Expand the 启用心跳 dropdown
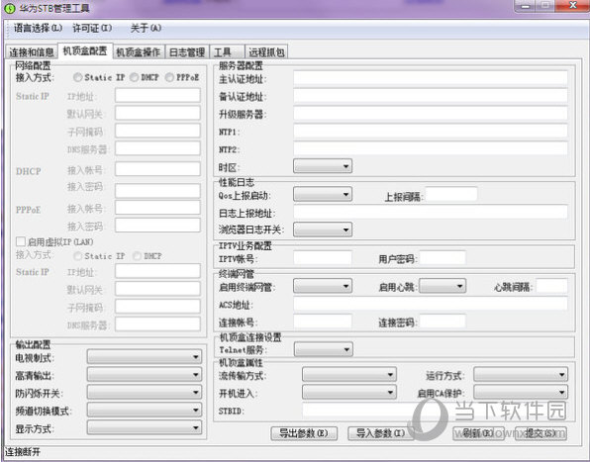Viewport: 590px width, 462px height. point(442,287)
